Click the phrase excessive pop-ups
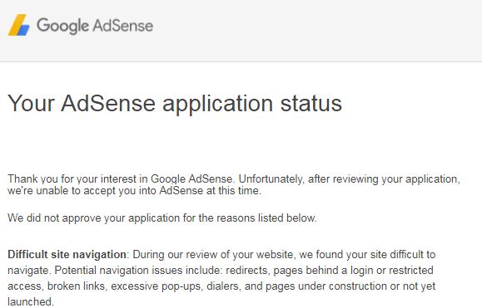Viewport: 482px width, 308px height. pos(156,286)
